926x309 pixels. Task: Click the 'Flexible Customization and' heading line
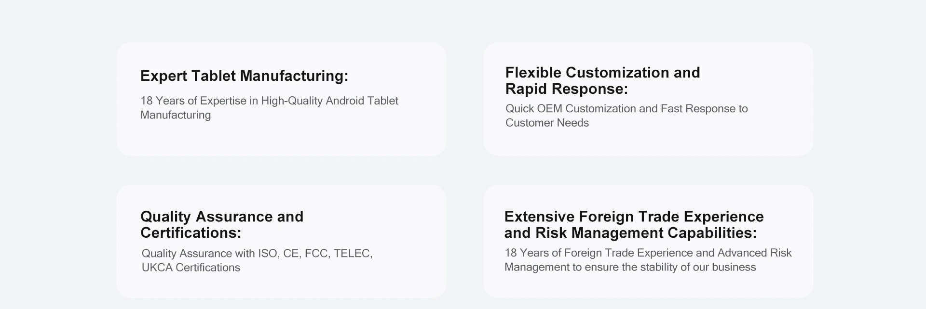click(x=602, y=73)
